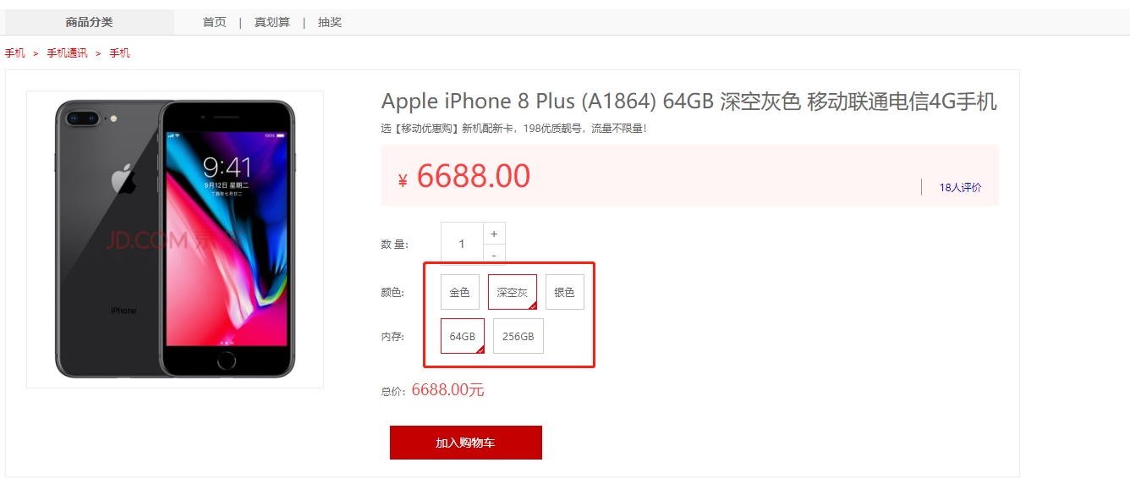This screenshot has height=479, width=1130.
Task: Choose the 256GB memory option
Action: [x=518, y=336]
